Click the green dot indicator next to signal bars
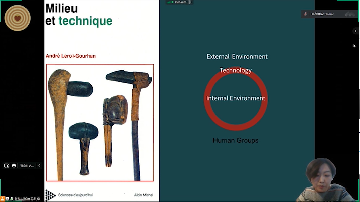 coord(172,2)
